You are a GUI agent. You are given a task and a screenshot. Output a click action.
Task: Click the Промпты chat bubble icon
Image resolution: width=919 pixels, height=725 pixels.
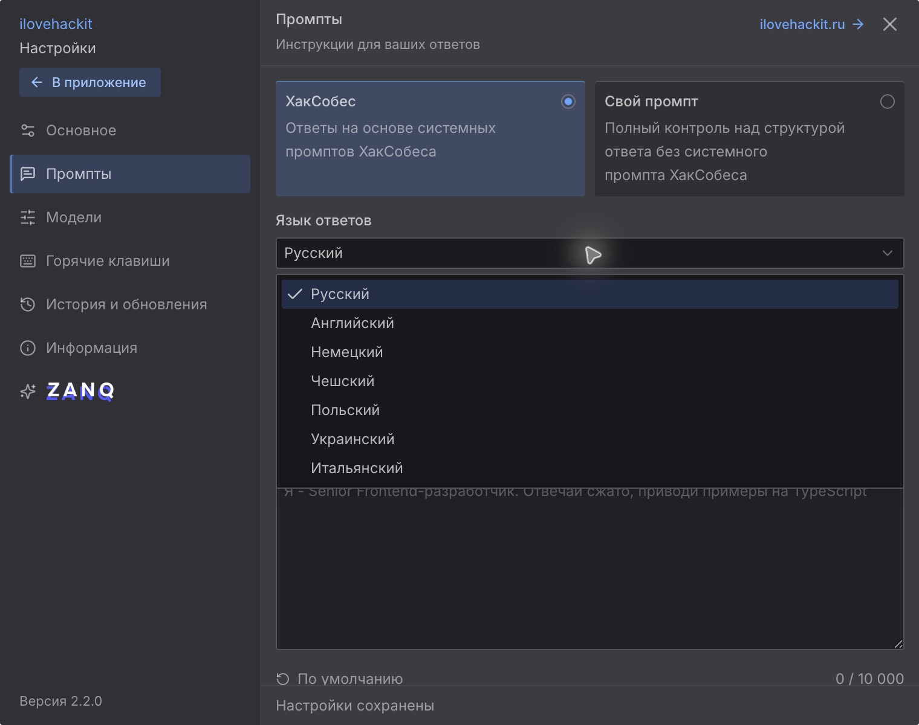point(28,174)
